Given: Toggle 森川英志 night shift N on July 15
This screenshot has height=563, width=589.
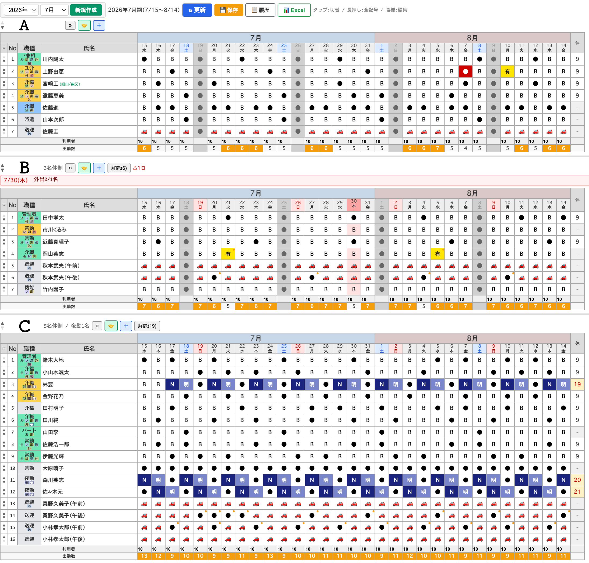Looking at the screenshot, I should coord(144,480).
